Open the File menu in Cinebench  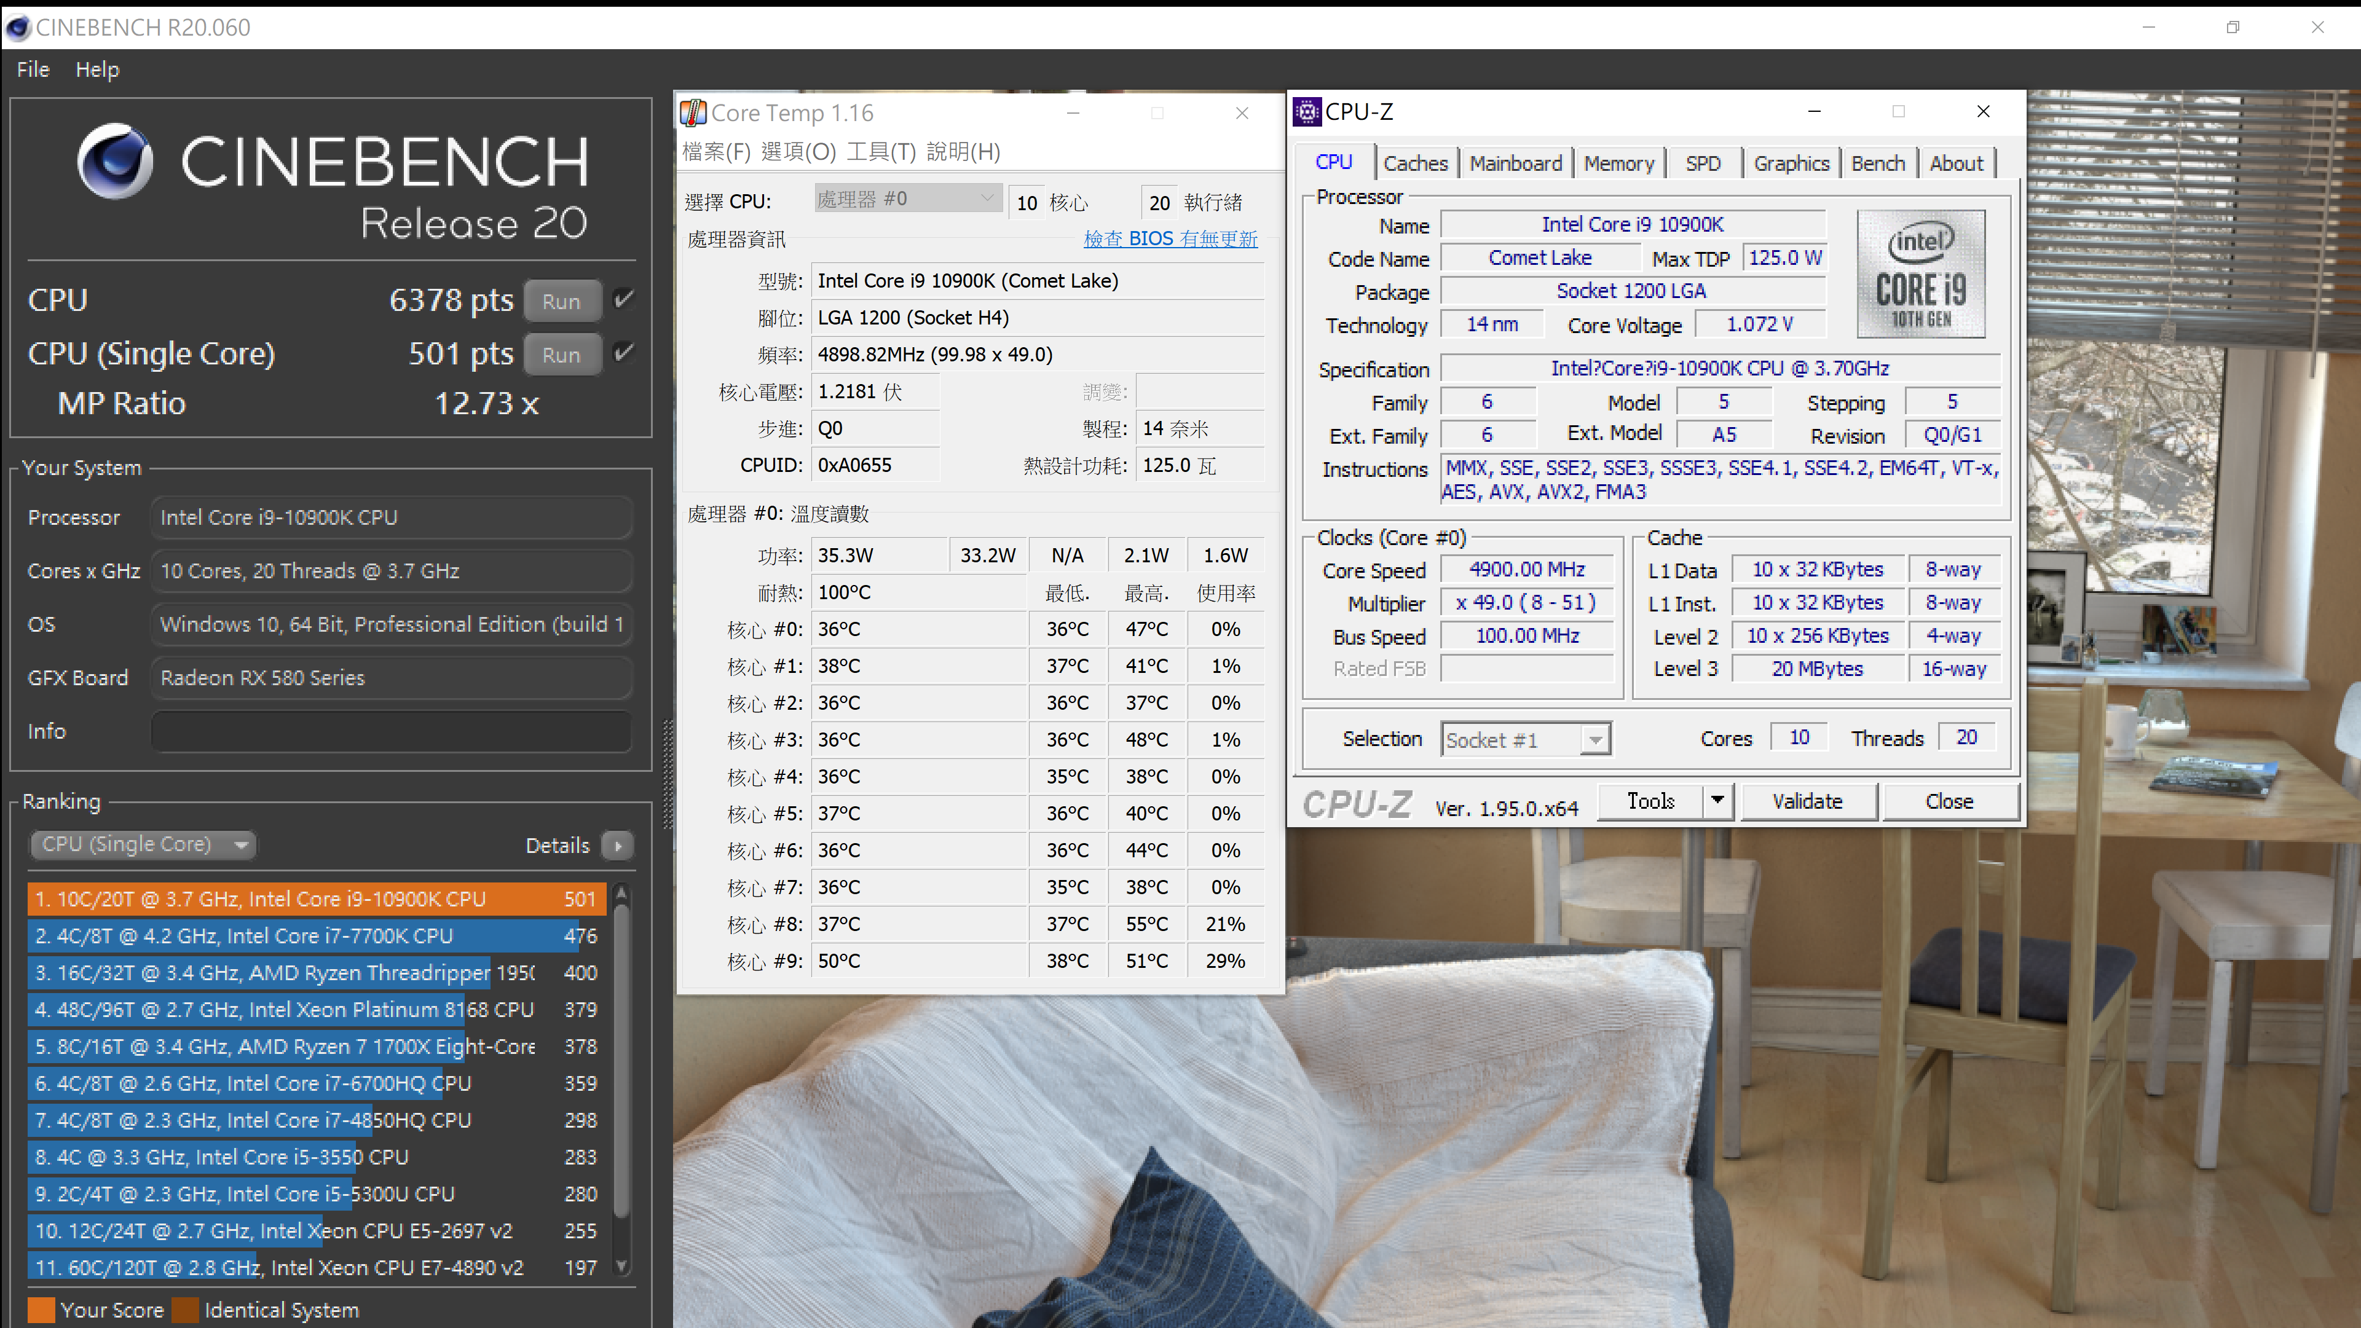point(33,69)
